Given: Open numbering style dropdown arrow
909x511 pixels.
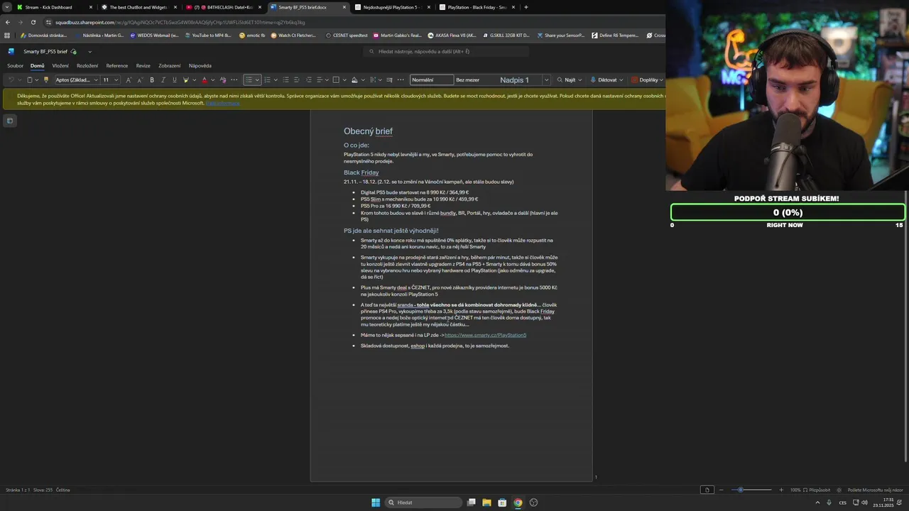Looking at the screenshot, I should pos(276,79).
